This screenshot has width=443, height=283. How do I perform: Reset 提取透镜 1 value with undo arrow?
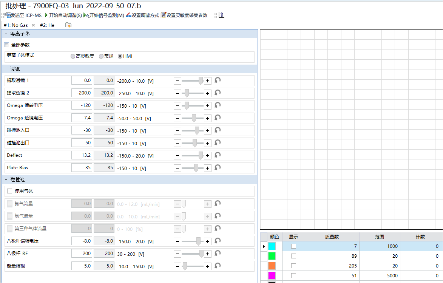tap(218, 80)
